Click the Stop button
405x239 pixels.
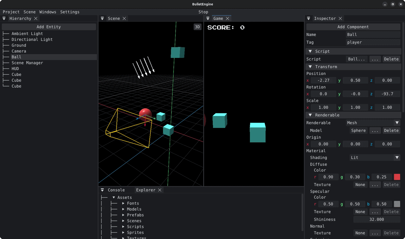tap(203, 12)
